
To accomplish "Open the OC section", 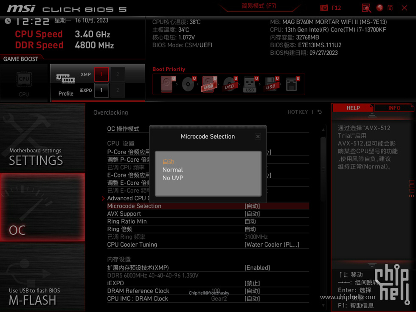I will [42, 208].
